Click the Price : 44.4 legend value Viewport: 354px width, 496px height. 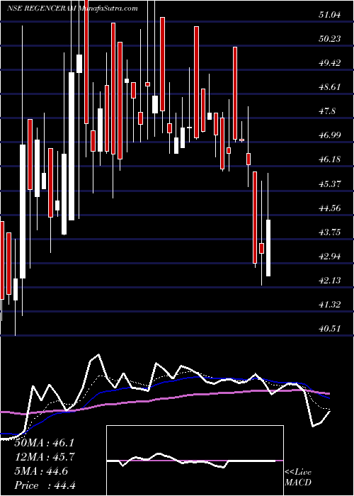45,485
